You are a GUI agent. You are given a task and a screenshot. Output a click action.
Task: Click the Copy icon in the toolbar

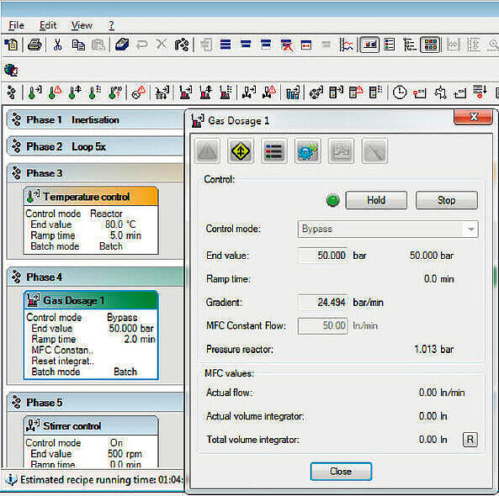(x=78, y=45)
